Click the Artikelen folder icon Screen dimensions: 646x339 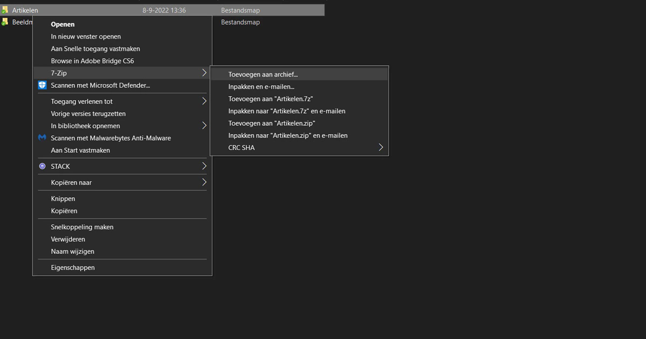click(x=5, y=10)
